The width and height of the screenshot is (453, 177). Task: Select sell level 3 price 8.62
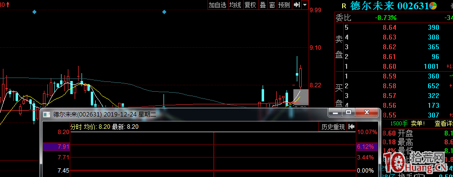click(x=390, y=47)
